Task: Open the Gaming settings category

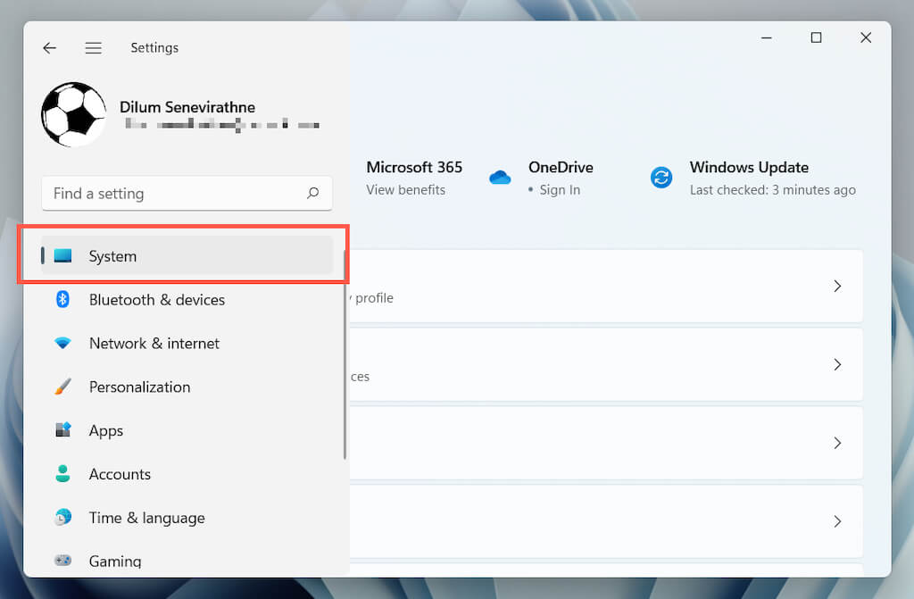Action: [x=115, y=562]
